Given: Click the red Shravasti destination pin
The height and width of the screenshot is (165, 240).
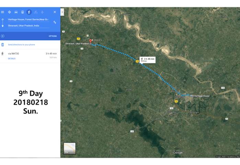Looking at the screenshot, I should (x=90, y=41).
